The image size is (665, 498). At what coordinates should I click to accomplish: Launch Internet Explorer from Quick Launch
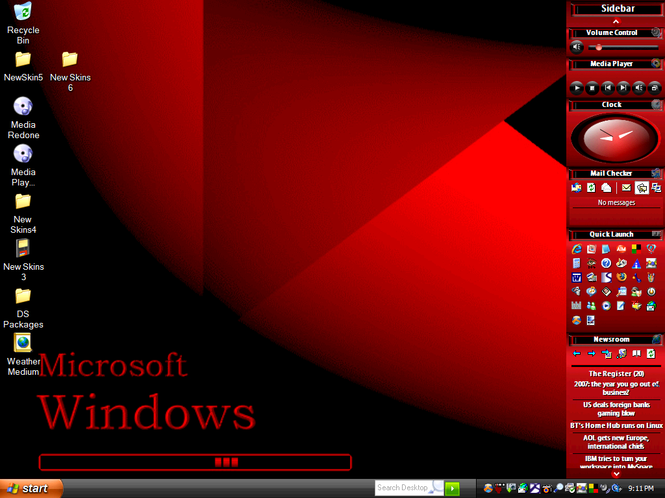coord(577,249)
